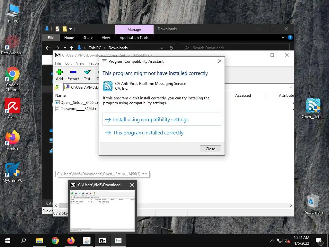Launch Firefox from desktop icon

click(13, 140)
